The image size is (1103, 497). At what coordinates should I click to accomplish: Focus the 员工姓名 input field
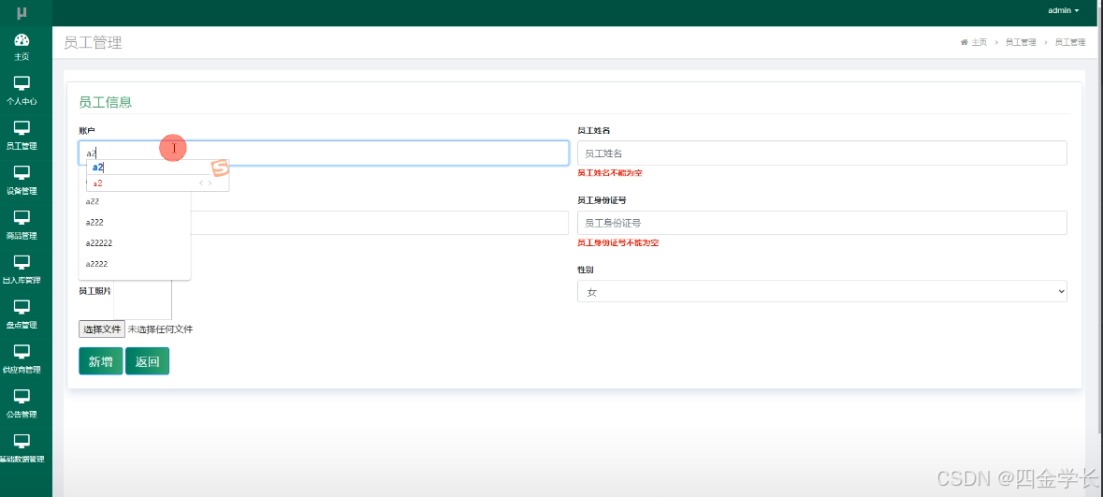[x=821, y=153]
